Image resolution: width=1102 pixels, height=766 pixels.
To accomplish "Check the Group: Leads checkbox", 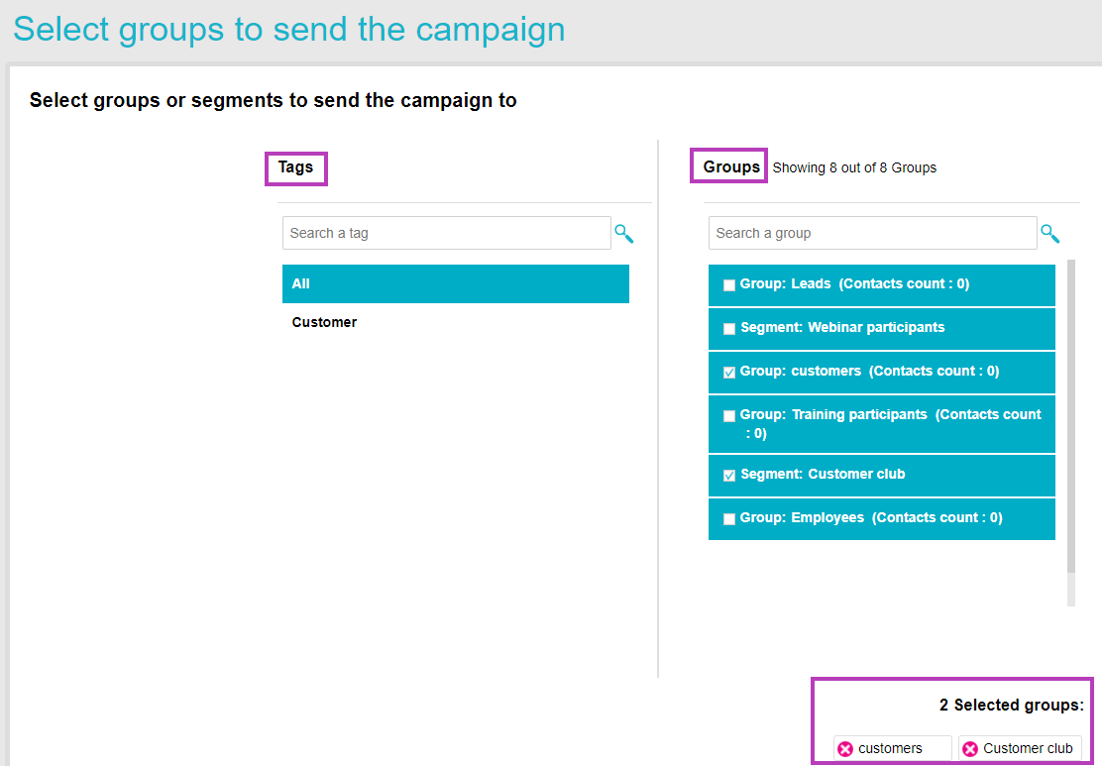I will coord(728,284).
